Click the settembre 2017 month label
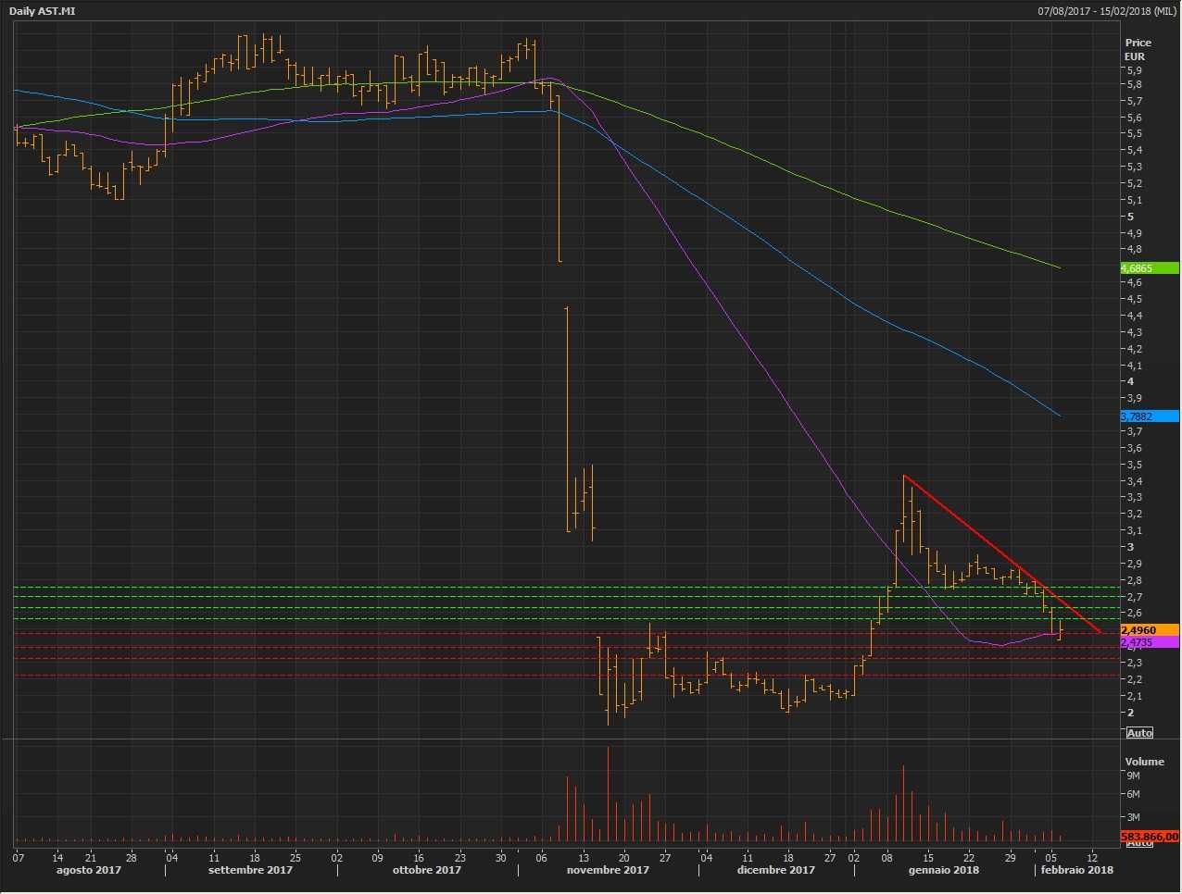Screen dimensions: 1182x894 (x=250, y=870)
